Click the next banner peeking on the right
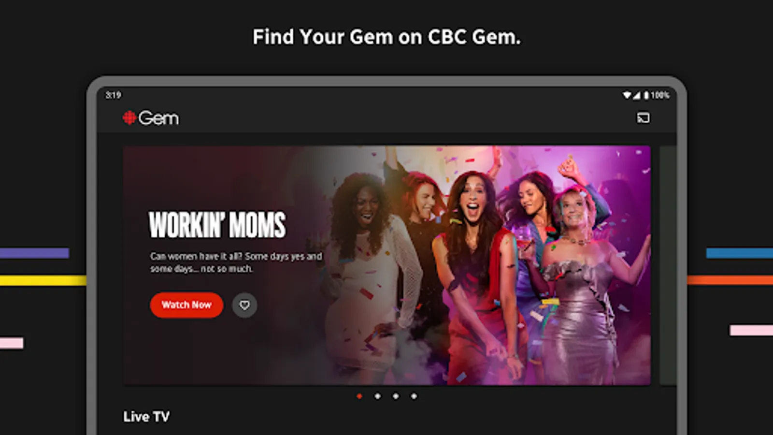The width and height of the screenshot is (773, 435). pyautogui.click(x=668, y=265)
